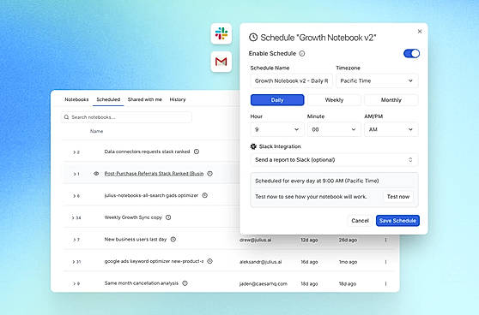Click the Gmail logo icon tile

coord(221,62)
